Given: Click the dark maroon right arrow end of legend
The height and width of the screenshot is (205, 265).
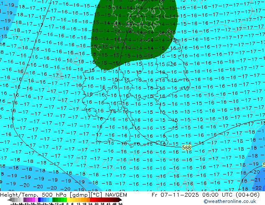Looking at the screenshot, I should [120, 200].
